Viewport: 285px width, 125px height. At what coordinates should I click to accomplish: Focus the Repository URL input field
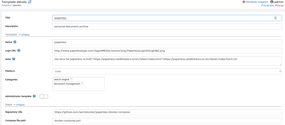(167, 112)
